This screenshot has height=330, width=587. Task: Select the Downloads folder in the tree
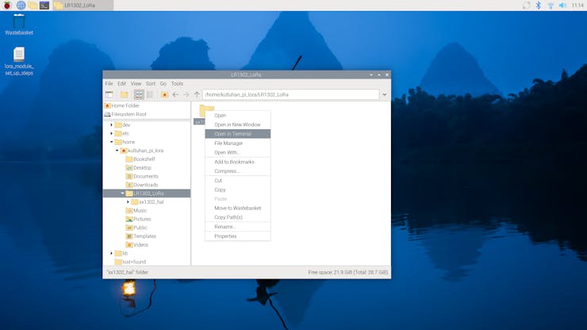142,185
